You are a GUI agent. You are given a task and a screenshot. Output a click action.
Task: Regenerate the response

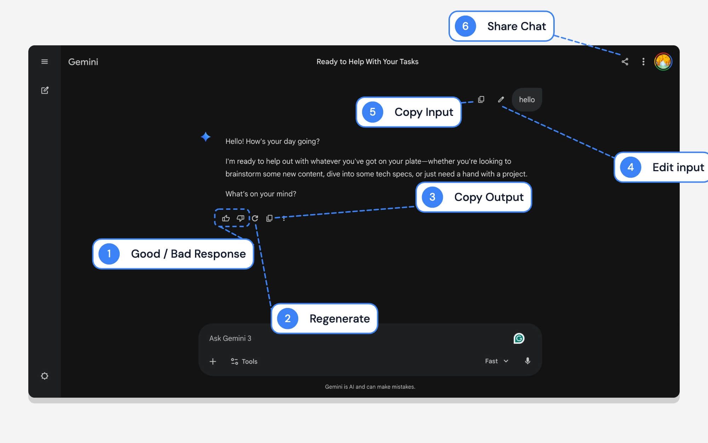(255, 218)
